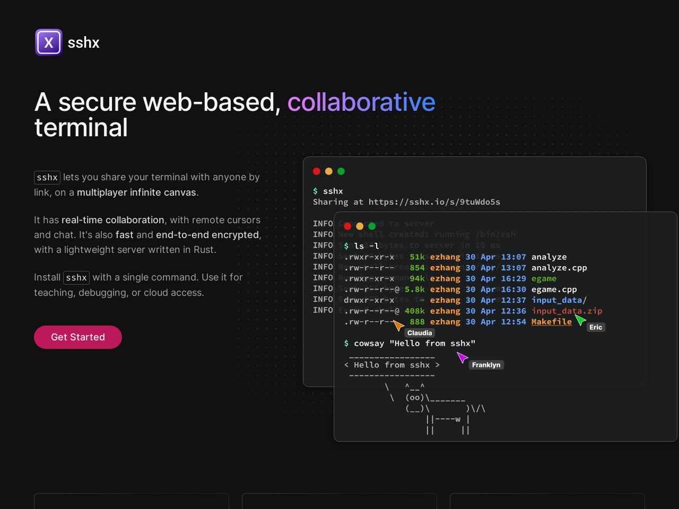Image resolution: width=679 pixels, height=509 pixels.
Task: Click the cowsay "Hello from sshx" command
Action: click(x=415, y=344)
